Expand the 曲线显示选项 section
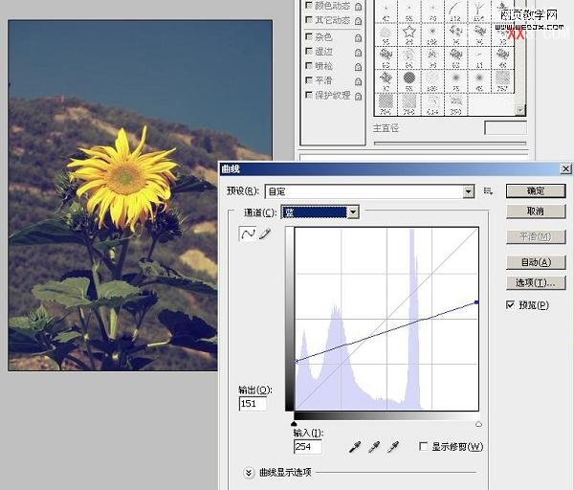The height and width of the screenshot is (490, 574). (x=249, y=472)
